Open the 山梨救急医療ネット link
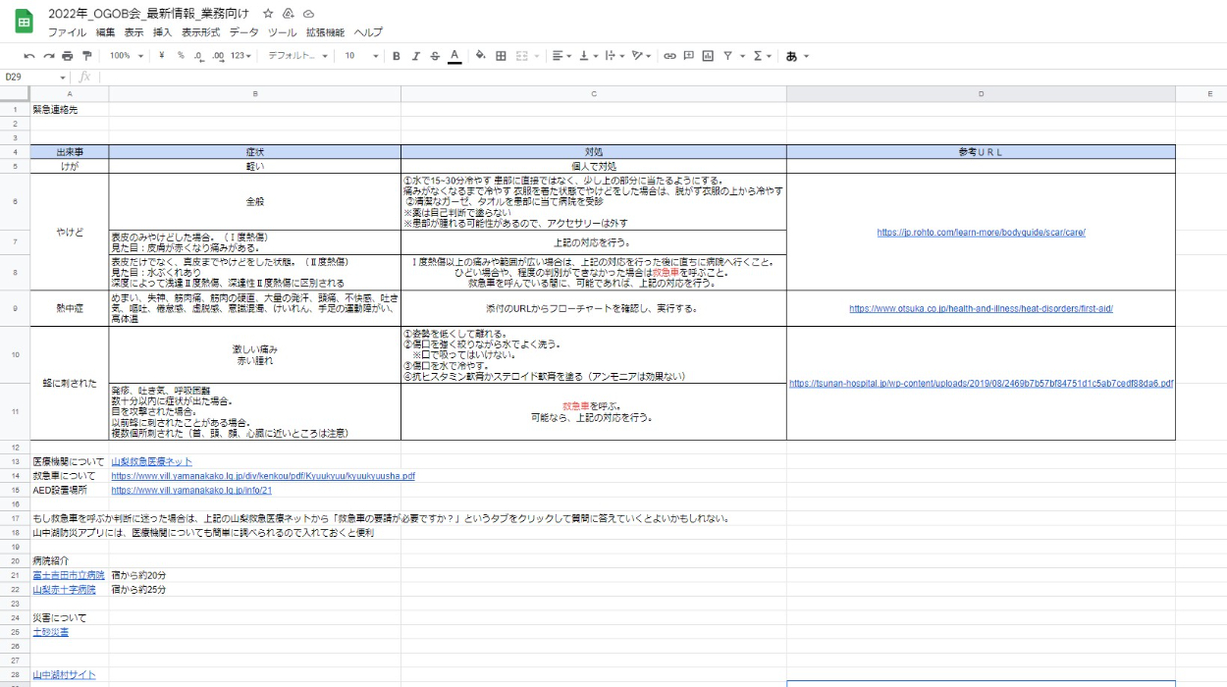Viewport: 1227px width, 687px height. (151, 461)
